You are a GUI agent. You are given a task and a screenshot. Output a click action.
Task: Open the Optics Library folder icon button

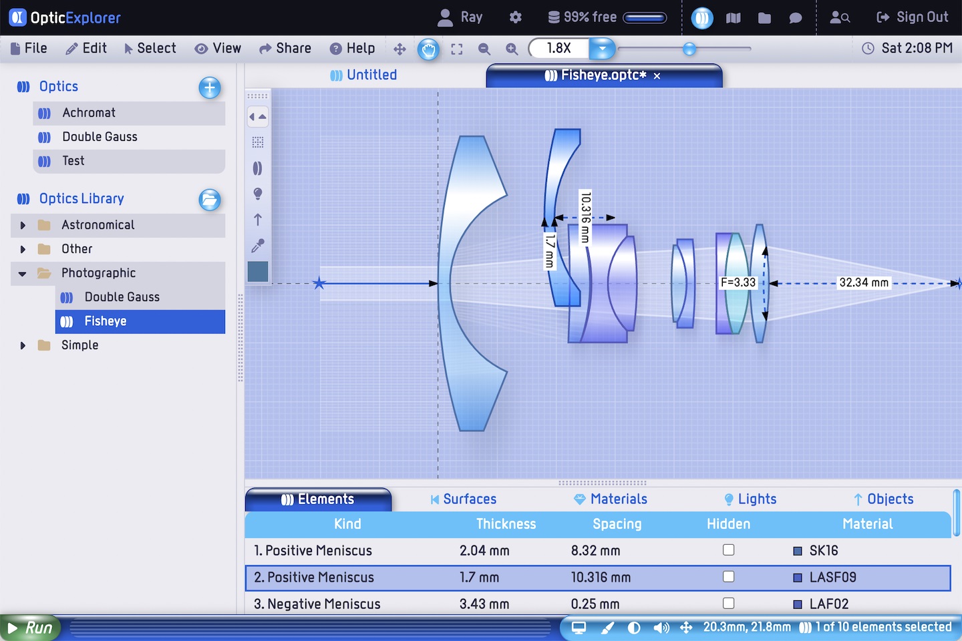tap(210, 200)
